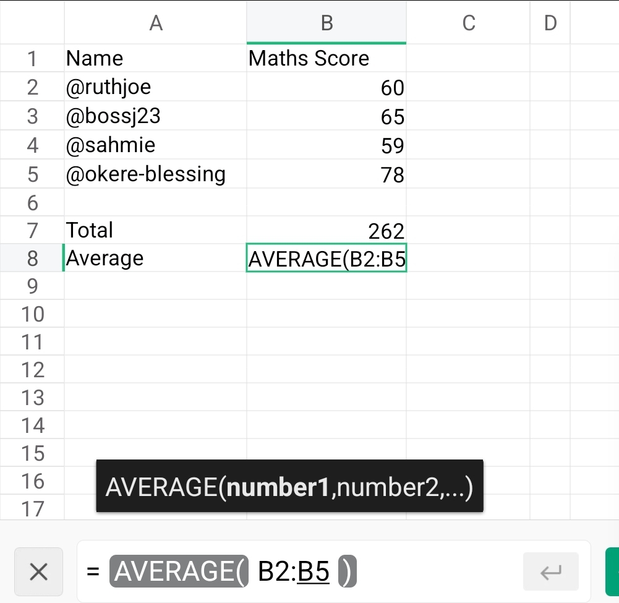619x603 pixels.
Task: Click the @bossj23 cell
Action: (x=156, y=116)
